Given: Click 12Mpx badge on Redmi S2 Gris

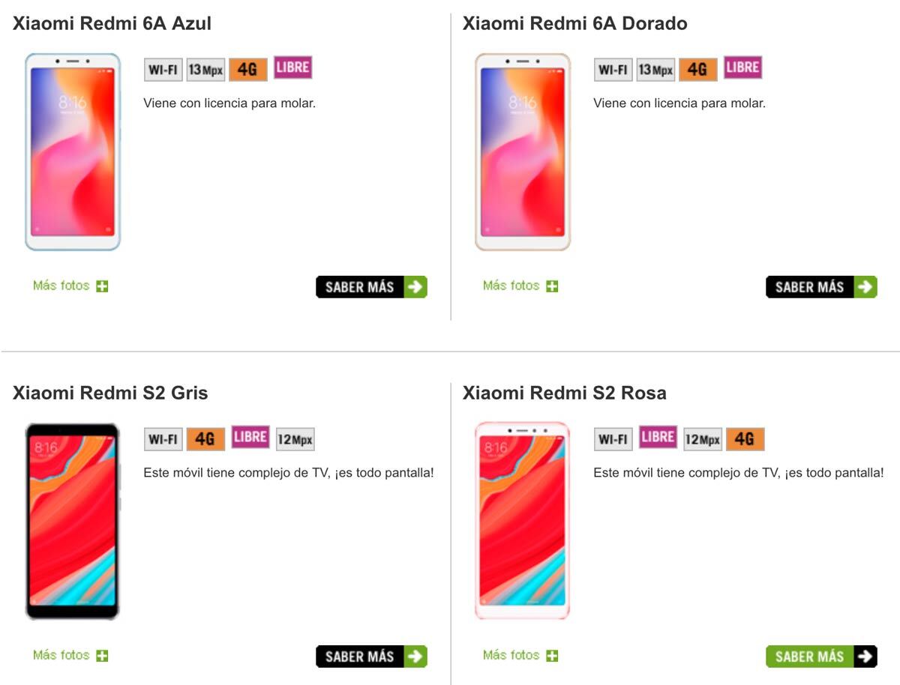Looking at the screenshot, I should tap(295, 439).
